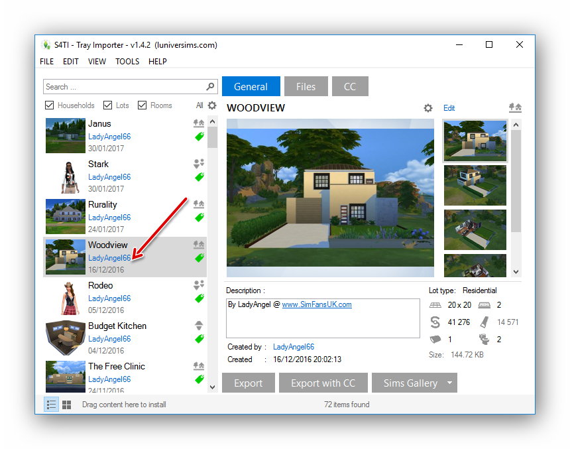Toggle the Rooms checkbox
570x449 pixels.
click(142, 105)
